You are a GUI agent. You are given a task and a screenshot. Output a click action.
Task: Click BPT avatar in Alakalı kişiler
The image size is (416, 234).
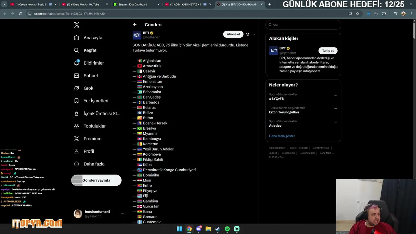273,51
